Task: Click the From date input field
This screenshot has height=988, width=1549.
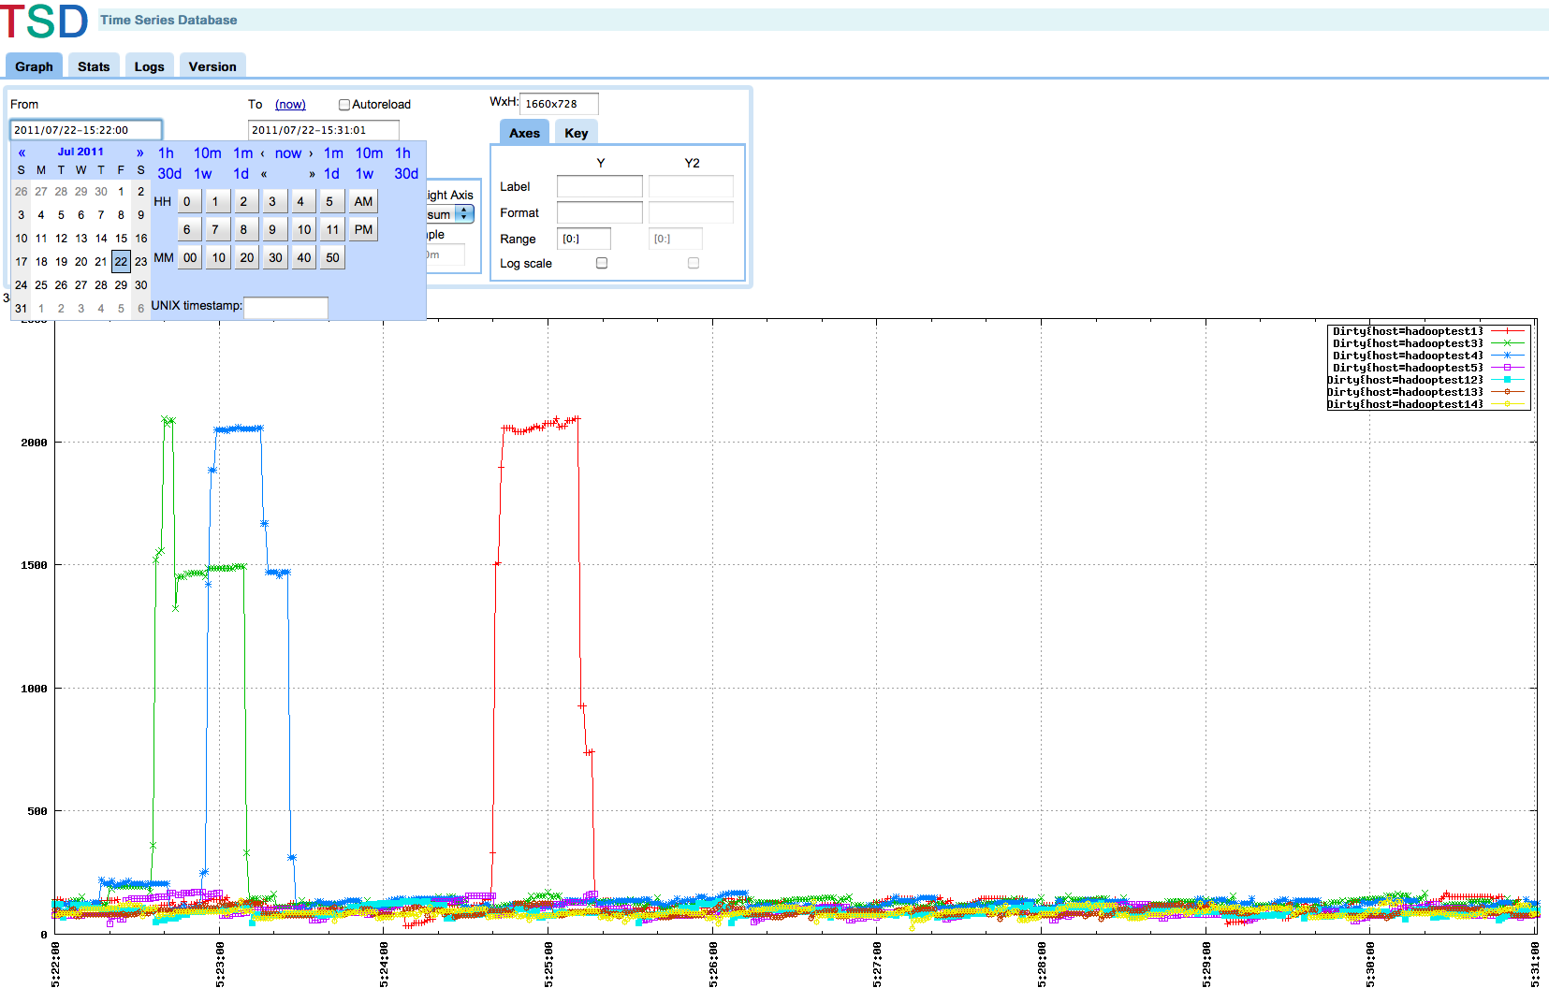Action: click(x=86, y=130)
